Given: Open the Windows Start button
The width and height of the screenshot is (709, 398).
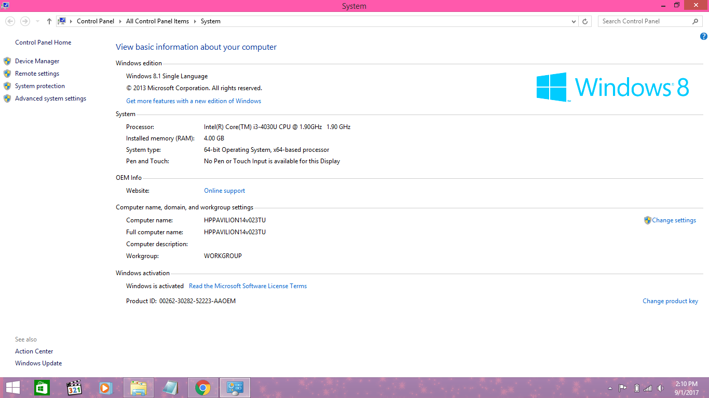Looking at the screenshot, I should coord(12,388).
